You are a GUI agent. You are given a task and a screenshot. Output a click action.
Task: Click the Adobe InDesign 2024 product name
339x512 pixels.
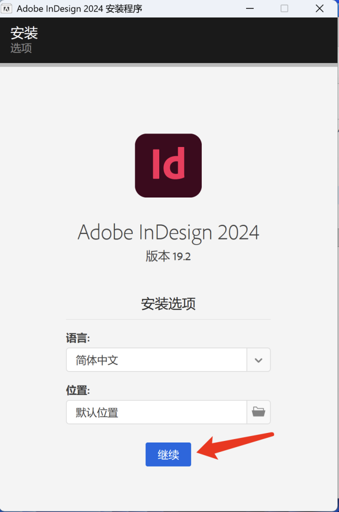[x=168, y=232]
